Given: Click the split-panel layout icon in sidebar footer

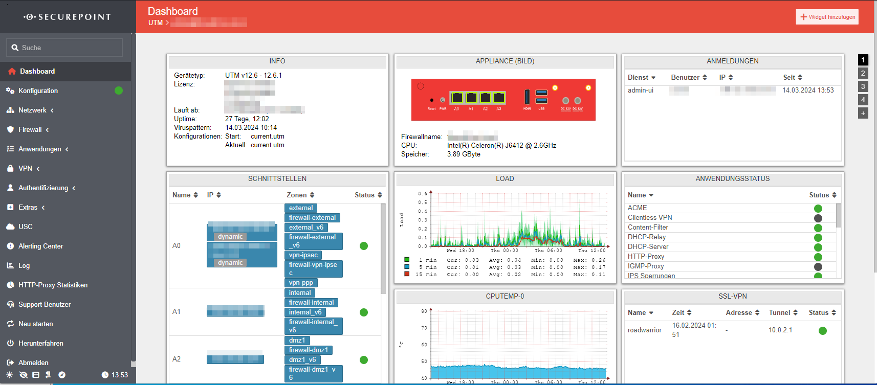Looking at the screenshot, I should coord(36,375).
